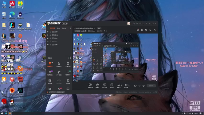Screen dimensions: 204x115
Task: Open the store icon beside the bell
Action: tap(146, 30)
